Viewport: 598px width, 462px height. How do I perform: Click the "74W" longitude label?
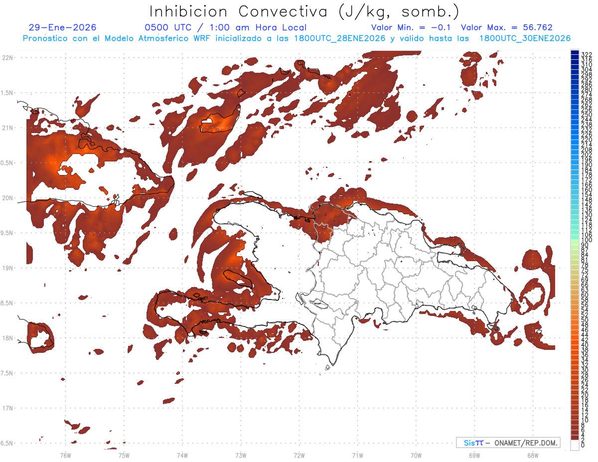[182, 456]
